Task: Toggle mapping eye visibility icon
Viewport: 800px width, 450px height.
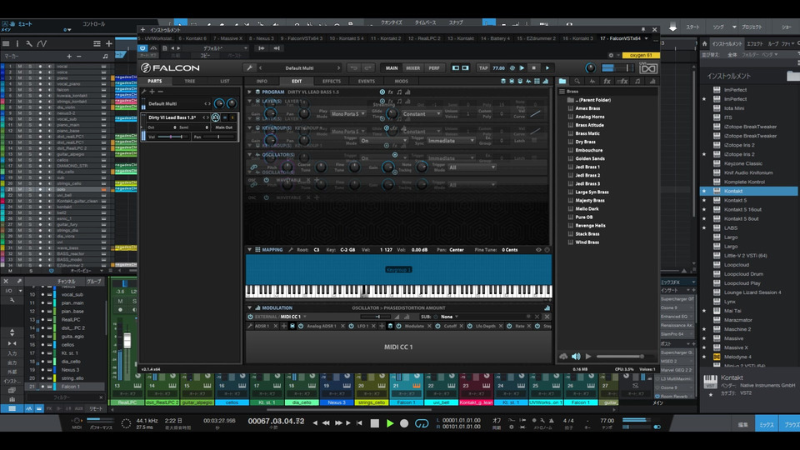Action: pyautogui.click(x=538, y=250)
